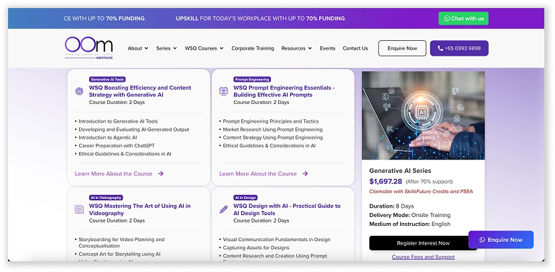Click Market Research Using Prompt Engineering bullet
The width and height of the screenshot is (555, 272).
(x=273, y=129)
